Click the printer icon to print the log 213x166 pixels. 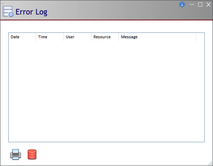point(16,155)
